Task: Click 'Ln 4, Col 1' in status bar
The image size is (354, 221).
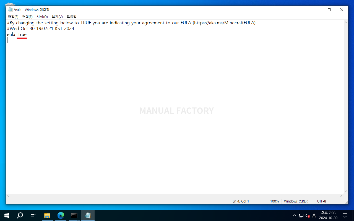Action: (x=241, y=201)
